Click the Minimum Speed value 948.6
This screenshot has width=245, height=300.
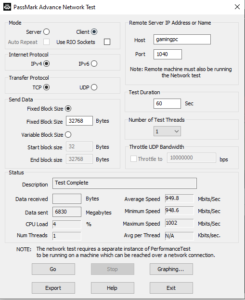click(179, 211)
